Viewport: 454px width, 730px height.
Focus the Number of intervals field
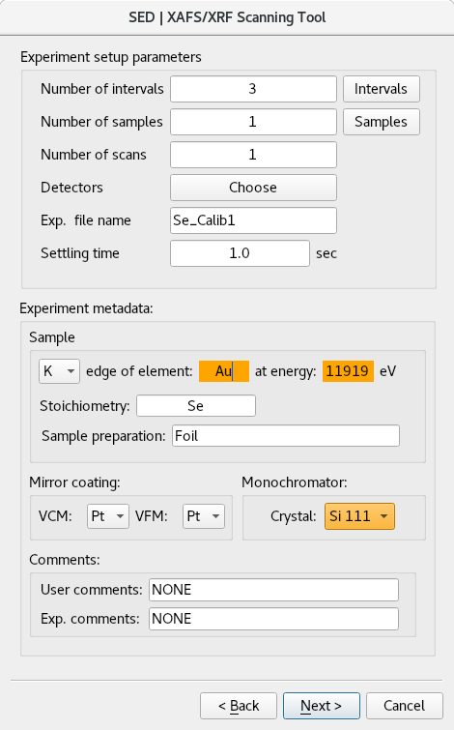(x=253, y=89)
